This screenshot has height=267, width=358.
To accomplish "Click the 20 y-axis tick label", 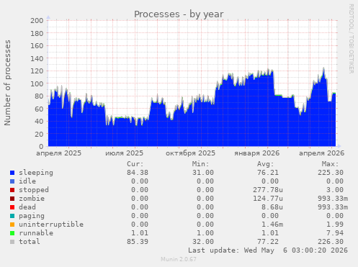I will tap(39, 134).
